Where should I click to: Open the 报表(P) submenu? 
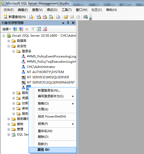[x=52, y=124]
